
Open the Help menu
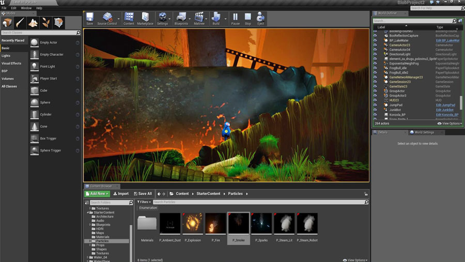click(39, 8)
